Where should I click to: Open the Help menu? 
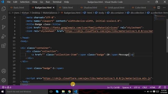pos(66,2)
